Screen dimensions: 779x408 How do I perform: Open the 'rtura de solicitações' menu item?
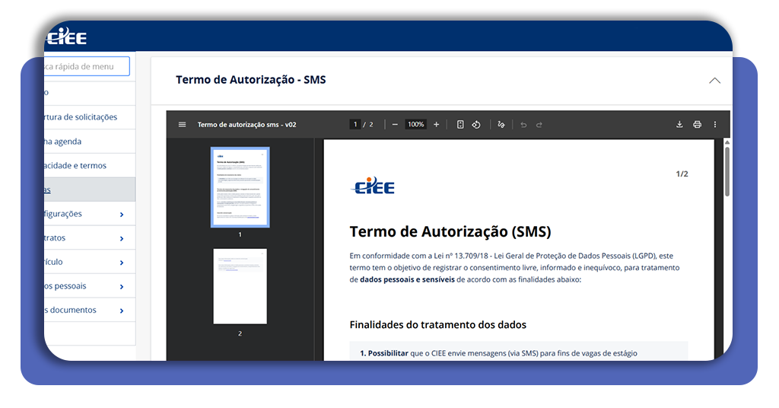click(90, 117)
